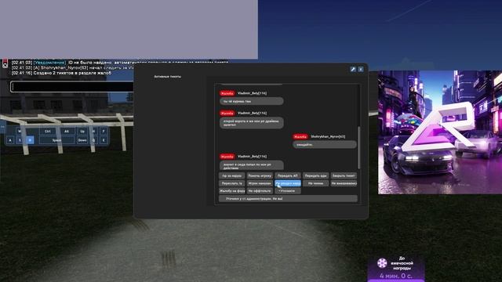The height and width of the screenshot is (282, 502).
Task: Click the Q key on key overlay
Action: 93,140
